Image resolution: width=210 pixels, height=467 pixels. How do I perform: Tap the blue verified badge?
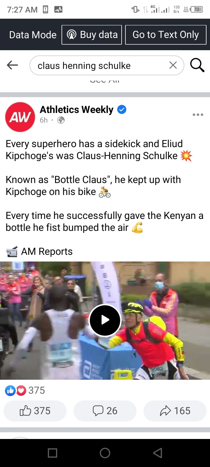[122, 110]
